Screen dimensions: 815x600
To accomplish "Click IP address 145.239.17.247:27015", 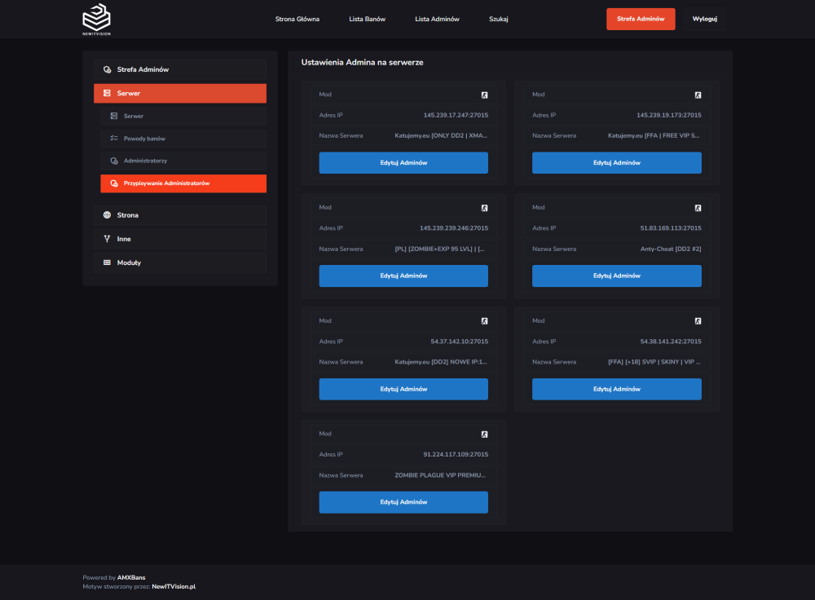I will [x=456, y=116].
